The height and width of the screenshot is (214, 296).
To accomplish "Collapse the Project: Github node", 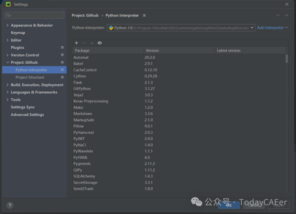I will (x=8, y=62).
